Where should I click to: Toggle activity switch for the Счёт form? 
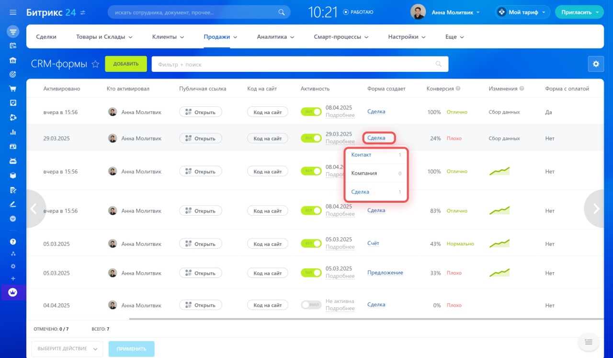pyautogui.click(x=311, y=243)
